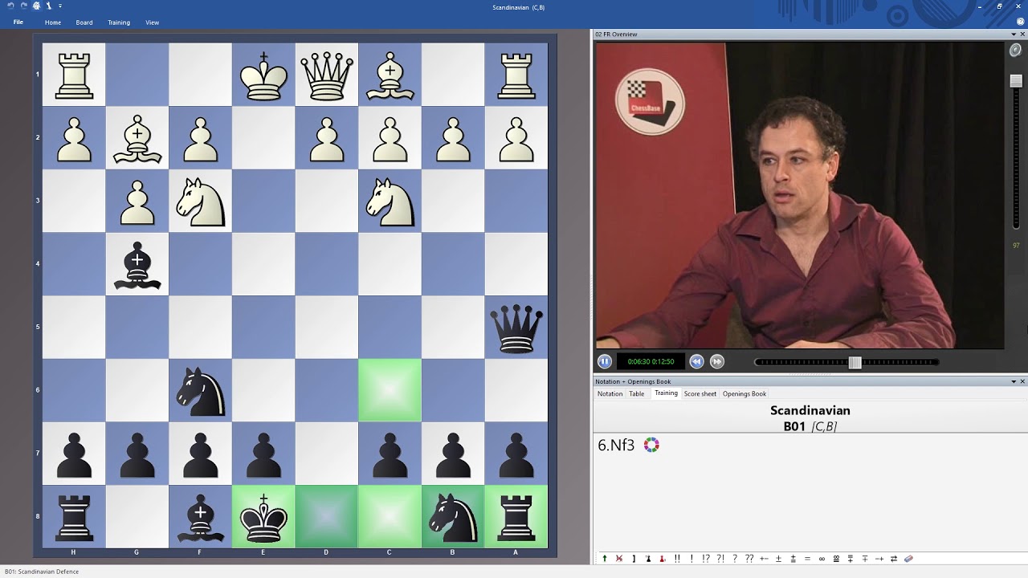The image size is (1028, 578).
Task: Pause the video playback
Action: point(605,362)
